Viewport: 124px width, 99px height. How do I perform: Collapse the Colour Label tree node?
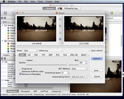coord(2,41)
